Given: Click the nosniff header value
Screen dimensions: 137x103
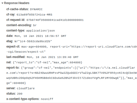Looking at the screenshot, I should coord(47,99).
